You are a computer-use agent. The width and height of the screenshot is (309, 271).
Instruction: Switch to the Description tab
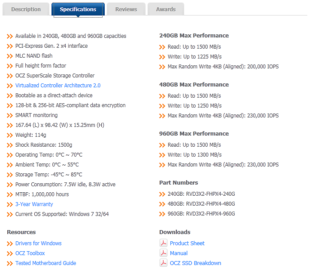point(26,9)
